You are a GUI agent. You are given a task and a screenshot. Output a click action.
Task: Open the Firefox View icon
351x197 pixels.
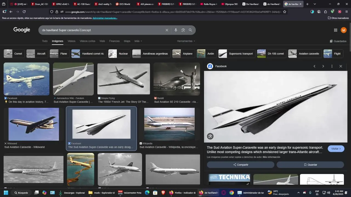click(x=4, y=4)
